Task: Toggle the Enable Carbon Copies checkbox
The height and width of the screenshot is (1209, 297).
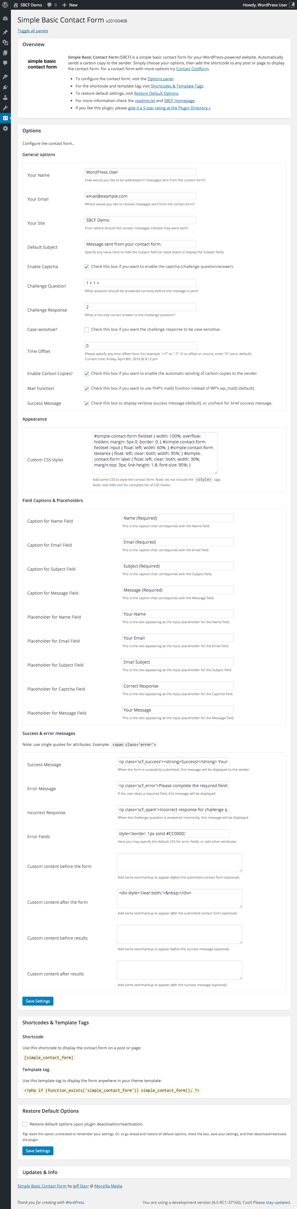Action: click(x=86, y=374)
